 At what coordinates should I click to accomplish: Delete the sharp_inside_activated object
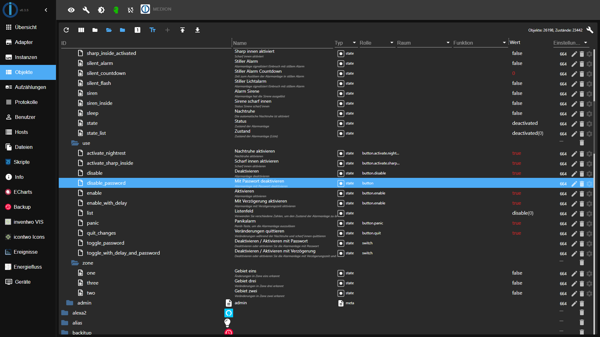tap(582, 54)
